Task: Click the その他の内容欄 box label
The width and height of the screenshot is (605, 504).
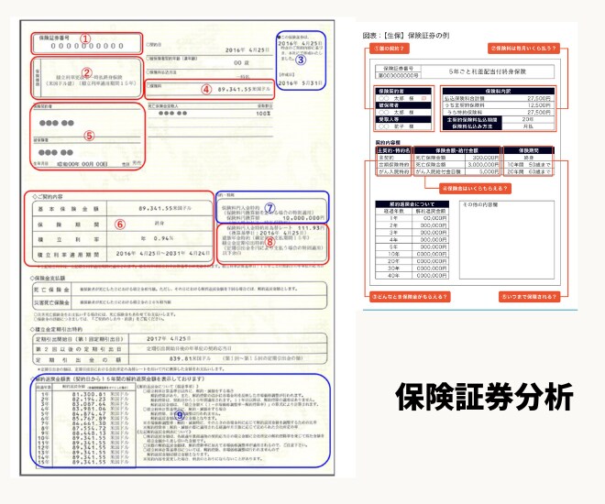Action: coord(479,204)
